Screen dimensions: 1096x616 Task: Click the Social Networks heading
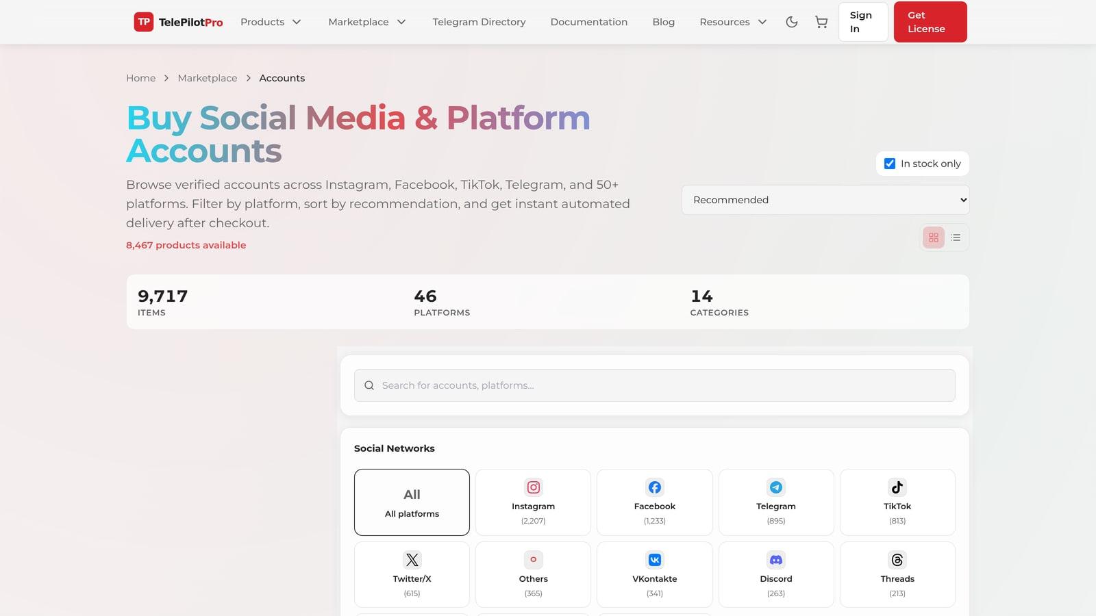395,448
